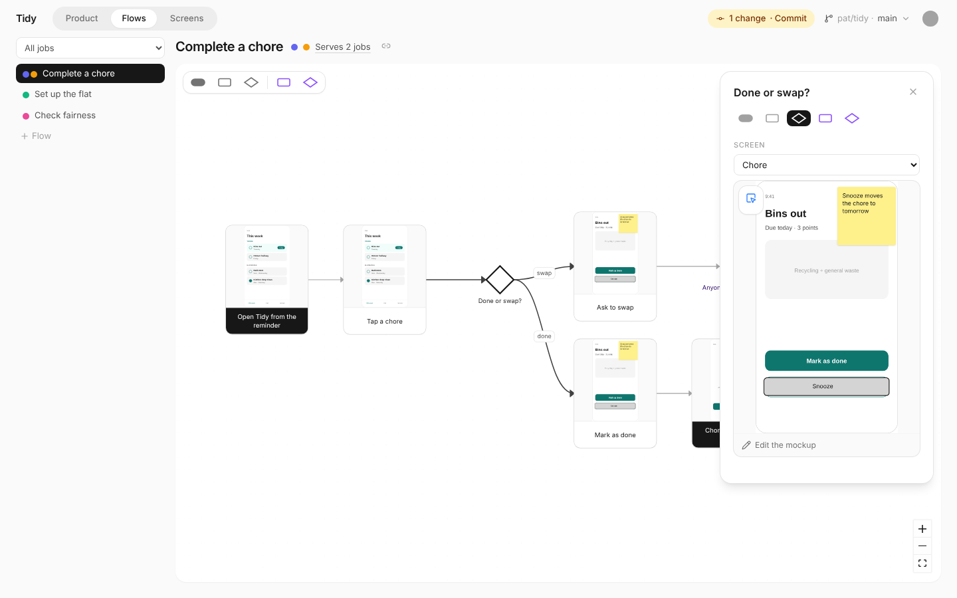Click Snooze button in mockup preview
The image size is (957, 598).
click(x=827, y=386)
